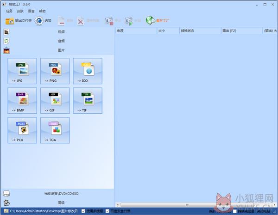The image size is (278, 215).
Task: Choose the -> GIF conversion tile
Action: pos(55,100)
